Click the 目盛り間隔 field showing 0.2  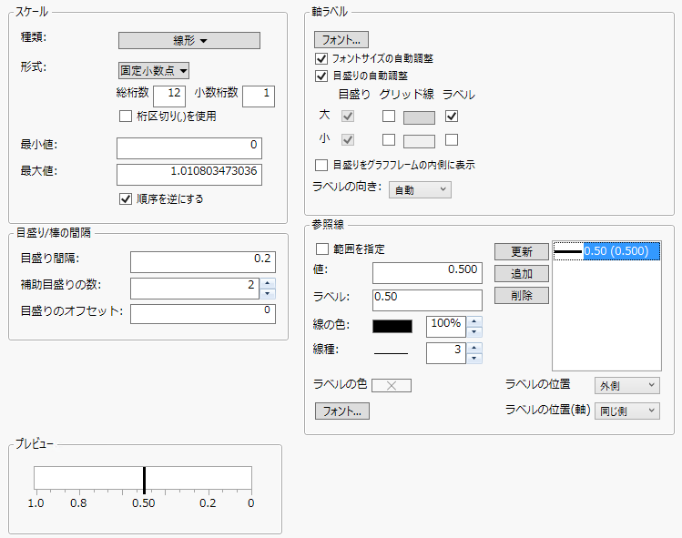203,262
